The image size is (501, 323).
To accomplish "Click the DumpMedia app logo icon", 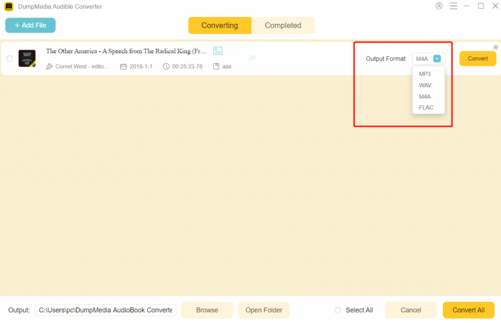I will coord(9,6).
